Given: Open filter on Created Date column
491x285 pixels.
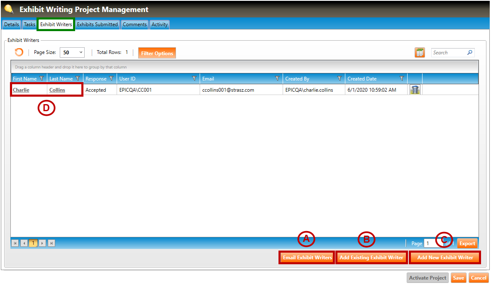Looking at the screenshot, I should pos(401,79).
